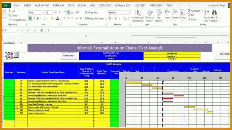Open Format as Table gallery

(150, 16)
